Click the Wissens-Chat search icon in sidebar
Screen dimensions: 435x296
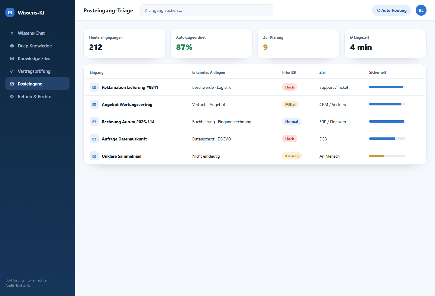tap(12, 33)
